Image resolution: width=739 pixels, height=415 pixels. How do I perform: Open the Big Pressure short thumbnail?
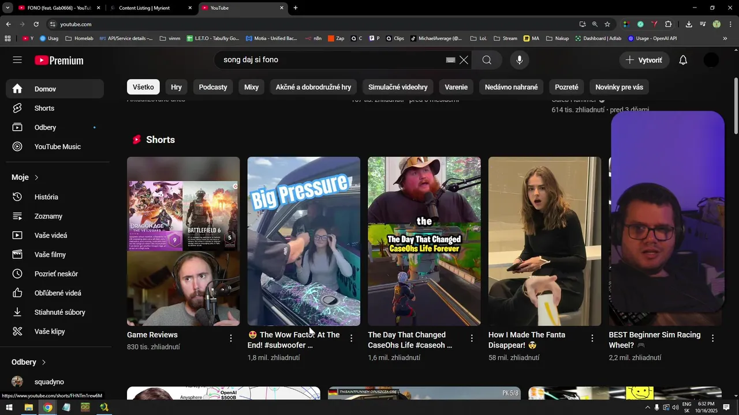pyautogui.click(x=304, y=241)
